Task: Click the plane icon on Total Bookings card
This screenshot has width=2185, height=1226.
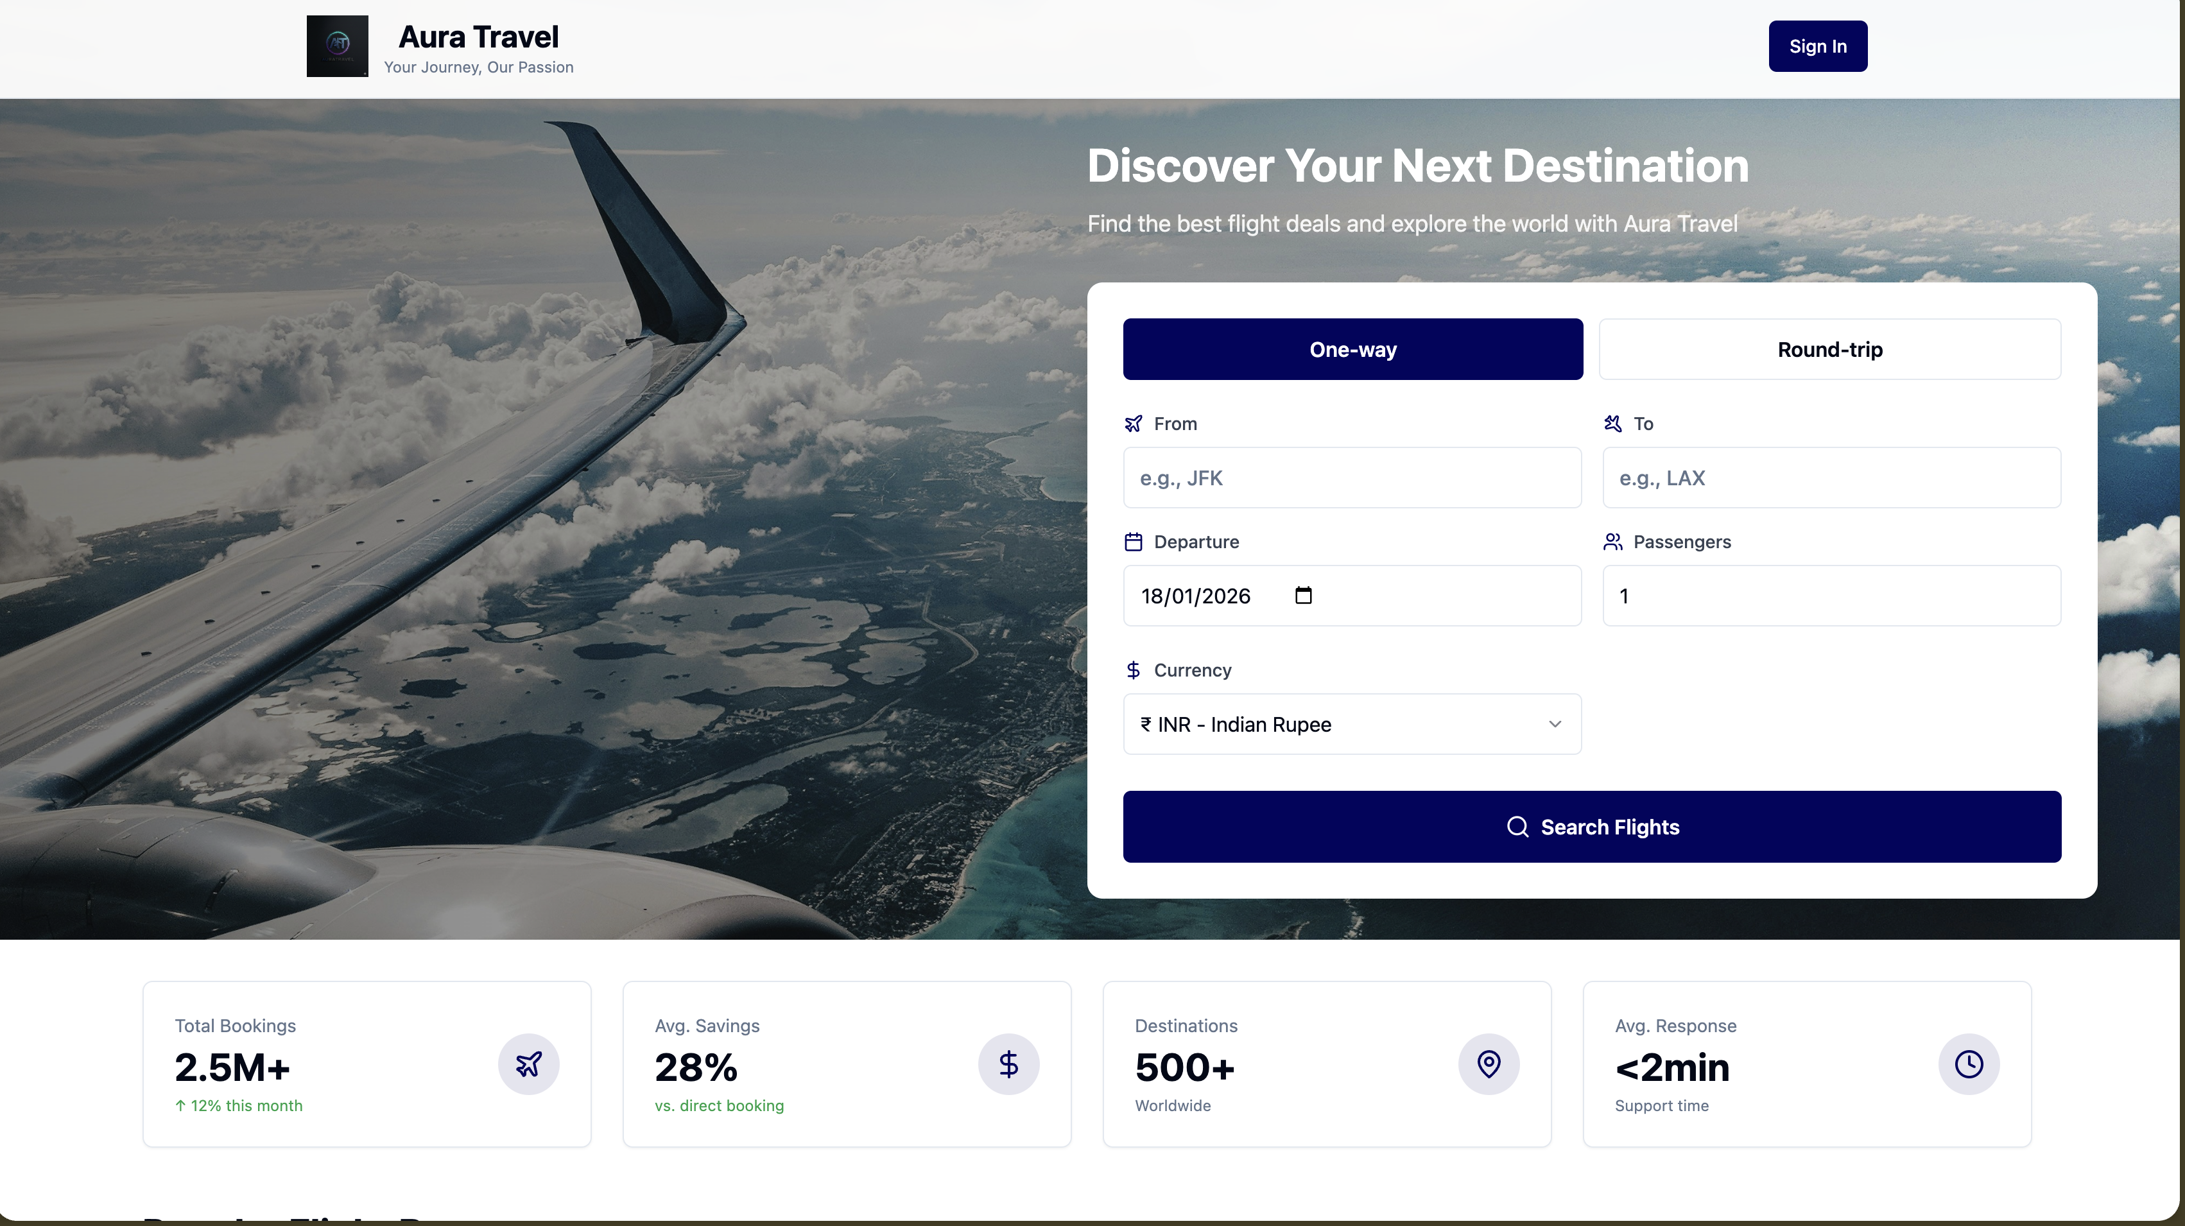Action: point(528,1064)
